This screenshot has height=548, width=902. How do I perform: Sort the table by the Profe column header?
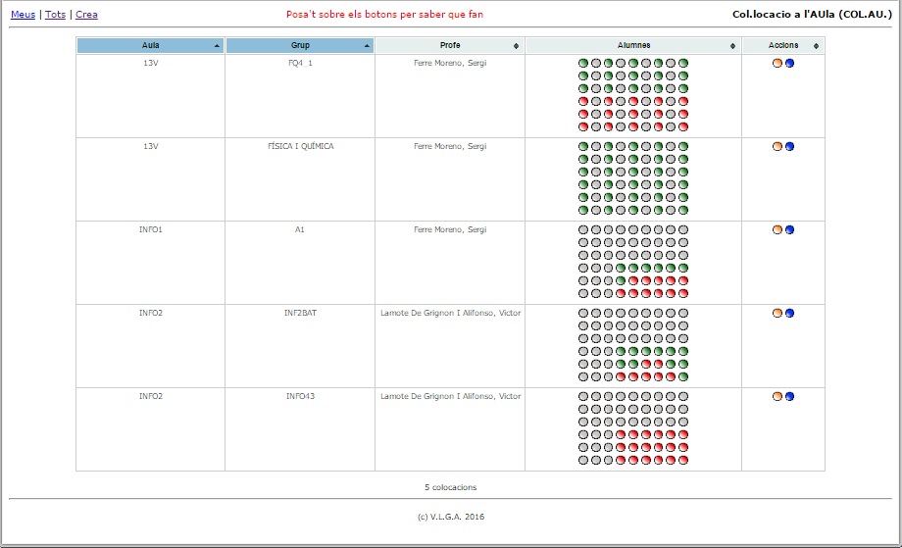click(x=450, y=45)
